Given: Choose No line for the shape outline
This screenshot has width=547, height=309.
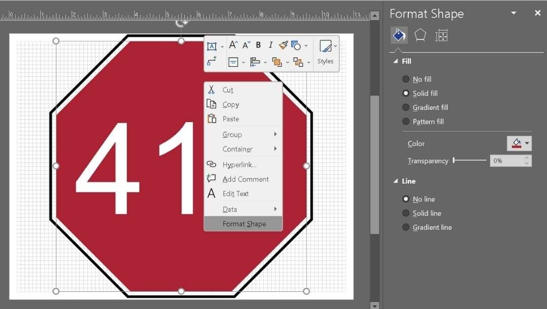Looking at the screenshot, I should [406, 199].
